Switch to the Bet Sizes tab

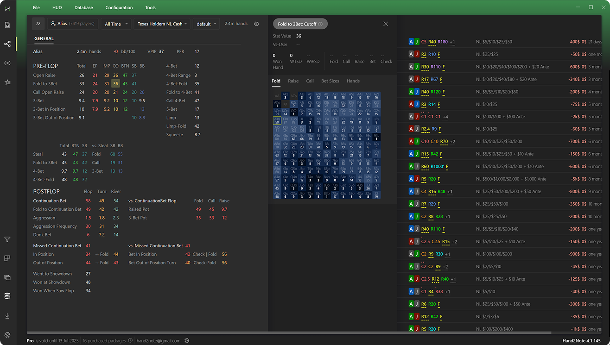[x=330, y=81]
